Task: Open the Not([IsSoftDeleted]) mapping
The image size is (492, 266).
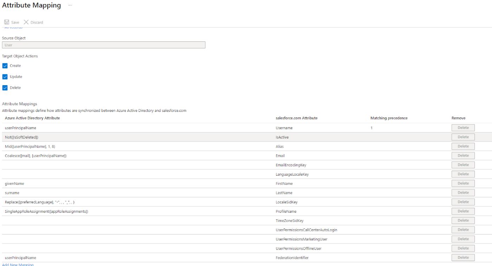Action: pos(21,137)
